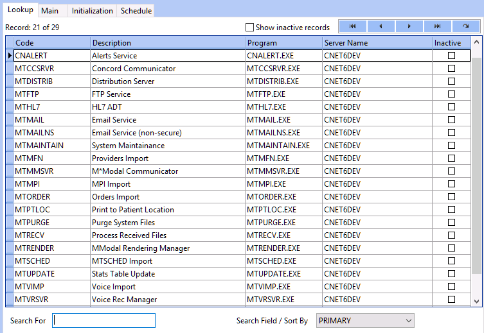Toggle Inactive checkbox for MTSCHED row
Image resolution: width=484 pixels, height=333 pixels.
click(451, 261)
